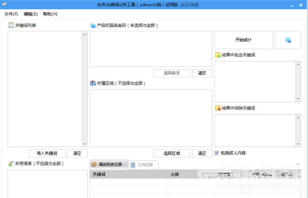Open the 编辑(E) menu
Image resolution: width=308 pixels, height=198 pixels.
click(x=30, y=14)
